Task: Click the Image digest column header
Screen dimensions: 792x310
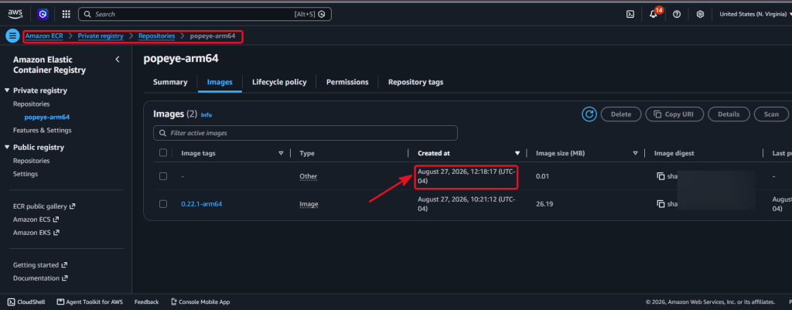Action: [674, 153]
